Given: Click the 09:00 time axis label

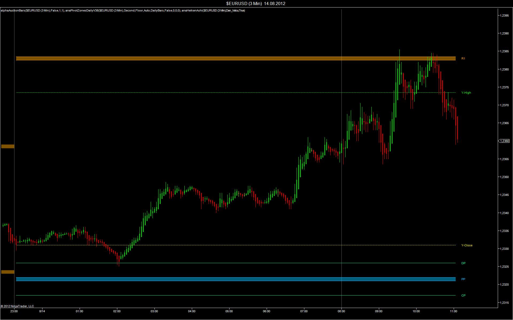Looking at the screenshot, I should [379, 311].
